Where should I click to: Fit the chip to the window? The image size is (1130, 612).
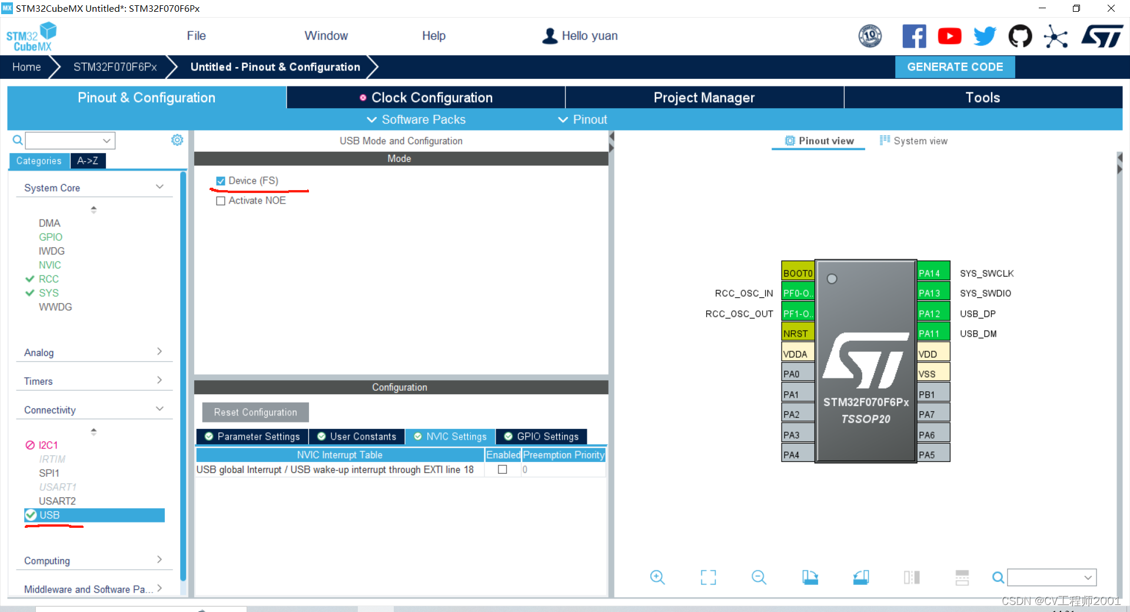pyautogui.click(x=708, y=577)
